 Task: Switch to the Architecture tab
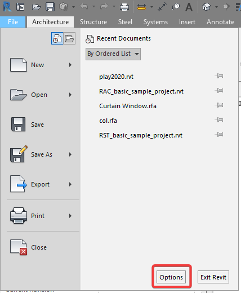50,22
